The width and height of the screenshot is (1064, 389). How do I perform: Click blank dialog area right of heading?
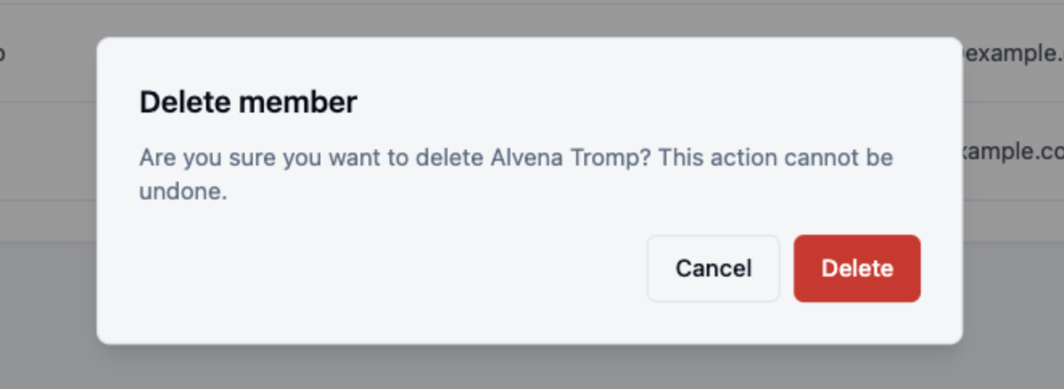[644, 103]
